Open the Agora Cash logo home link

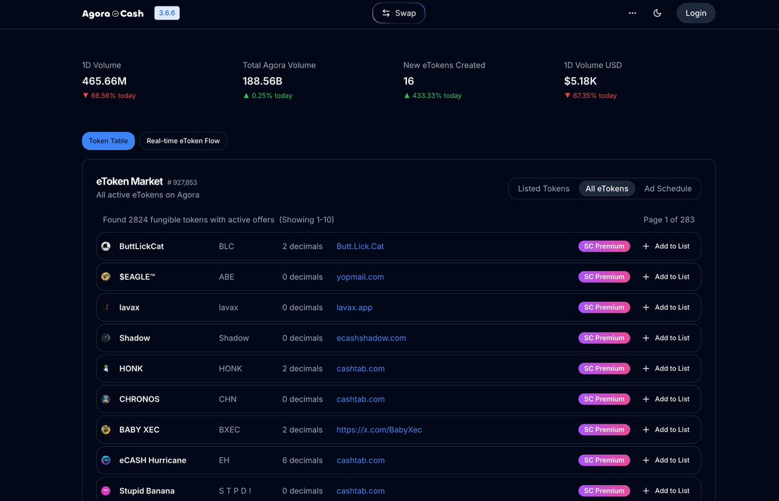tap(113, 13)
